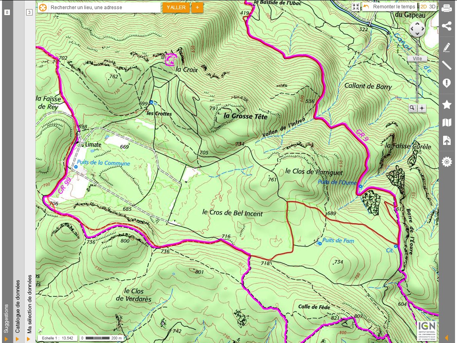Click the blue marker at Puits de la Commune
Image resolution: width=457 pixels, height=343 pixels.
pyautogui.click(x=76, y=167)
